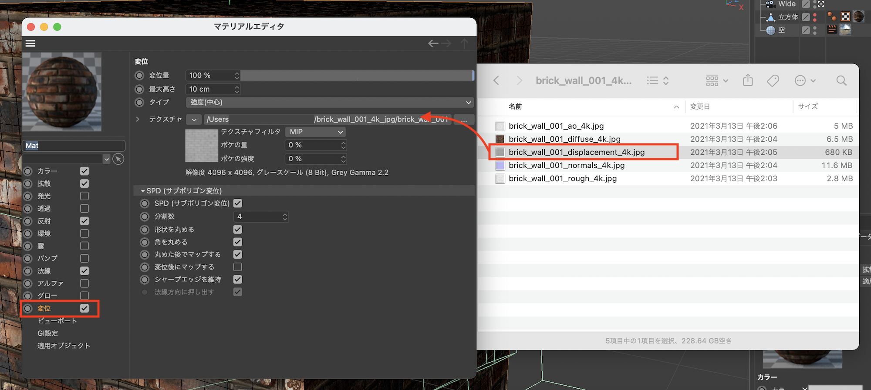Enable the 変位後にマップする checkbox
The height and width of the screenshot is (390, 871).
238,267
